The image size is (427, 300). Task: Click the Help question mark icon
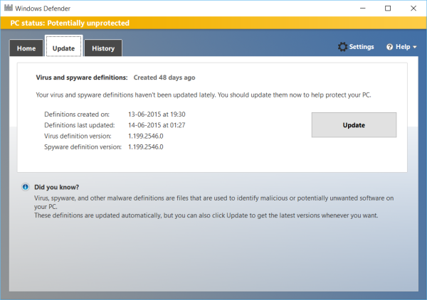390,47
